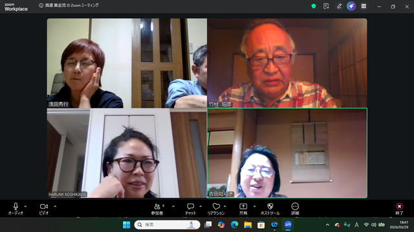Click taskbar search box
This screenshot has height=232, width=414.
coord(167,225)
